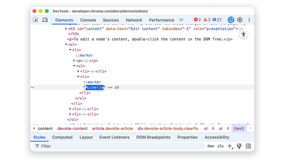283x160 pixels.
Task: Click the ol breadcrumb
Action: coord(206,128)
